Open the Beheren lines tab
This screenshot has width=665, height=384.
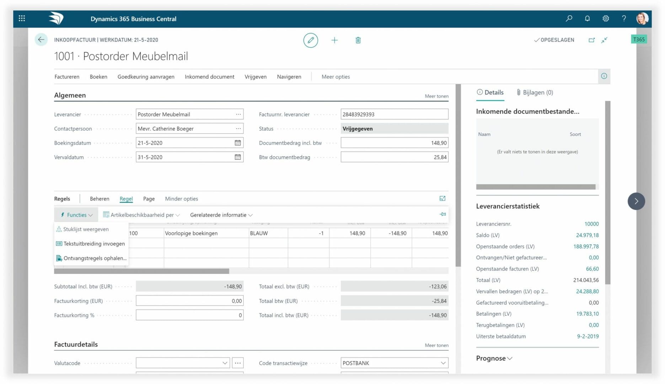(x=100, y=199)
